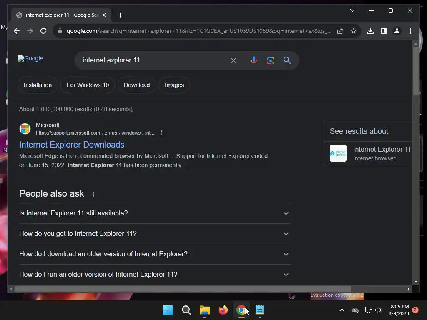This screenshot has height=320, width=427.
Task: Select the Images filter chip
Action: [174, 85]
